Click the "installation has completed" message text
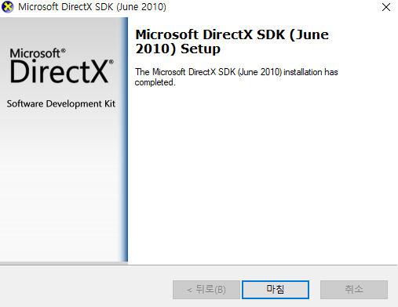398x307 pixels. coord(236,77)
